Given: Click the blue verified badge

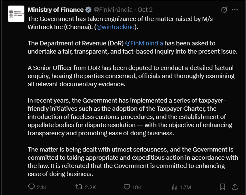Looking at the screenshot, I should [88, 10].
